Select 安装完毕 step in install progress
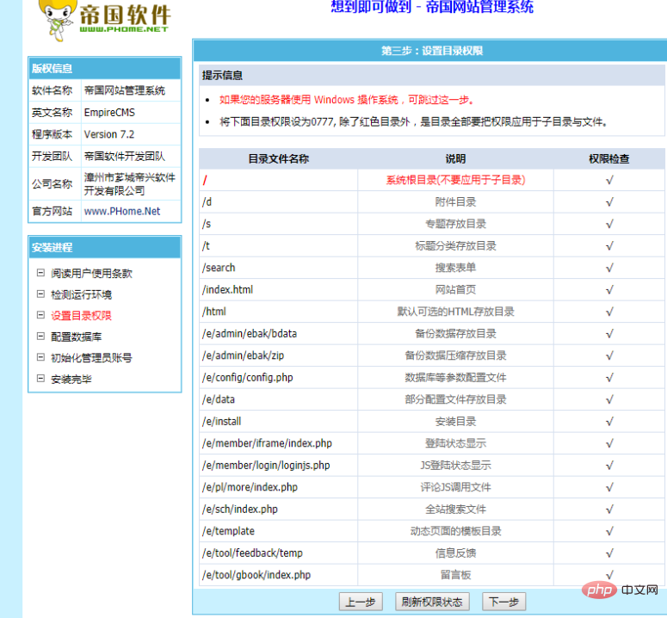This screenshot has height=618, width=667. coord(71,379)
